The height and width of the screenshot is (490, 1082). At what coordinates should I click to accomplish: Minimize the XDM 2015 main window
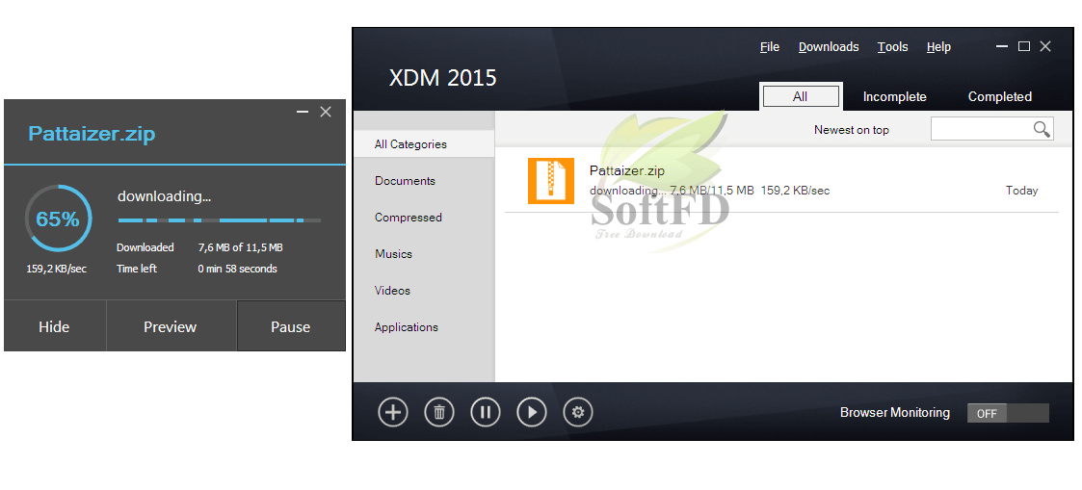tap(1003, 46)
